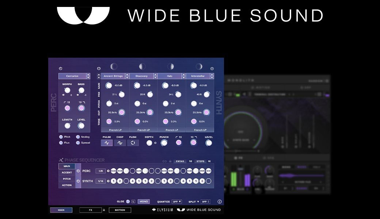
Task: Toggle the PERC sequencer row power icon
Action: pyautogui.click(x=78, y=171)
